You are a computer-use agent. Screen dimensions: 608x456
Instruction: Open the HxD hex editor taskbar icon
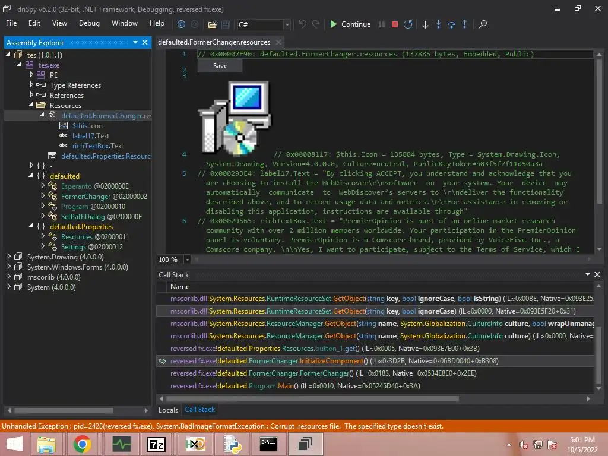coord(194,444)
